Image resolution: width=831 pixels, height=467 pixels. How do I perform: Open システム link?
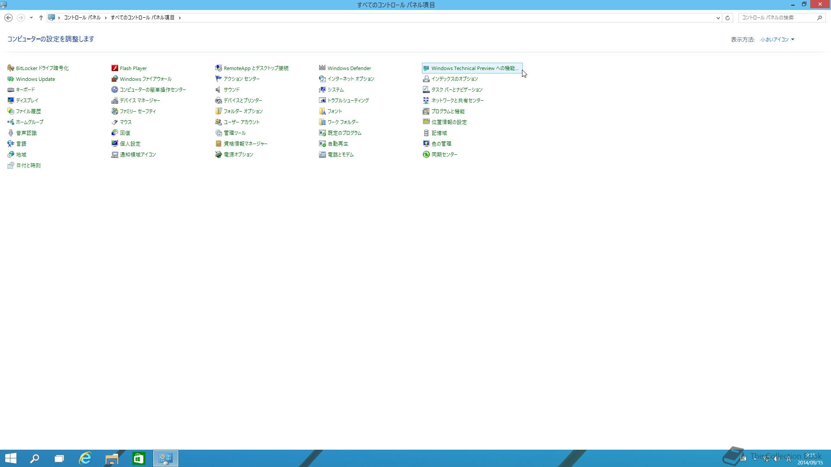click(x=335, y=90)
